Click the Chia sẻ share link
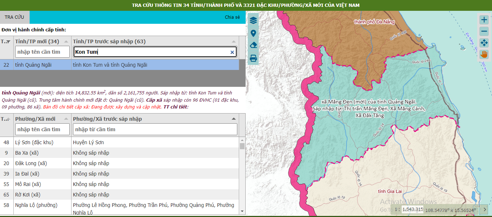 [x=232, y=17]
